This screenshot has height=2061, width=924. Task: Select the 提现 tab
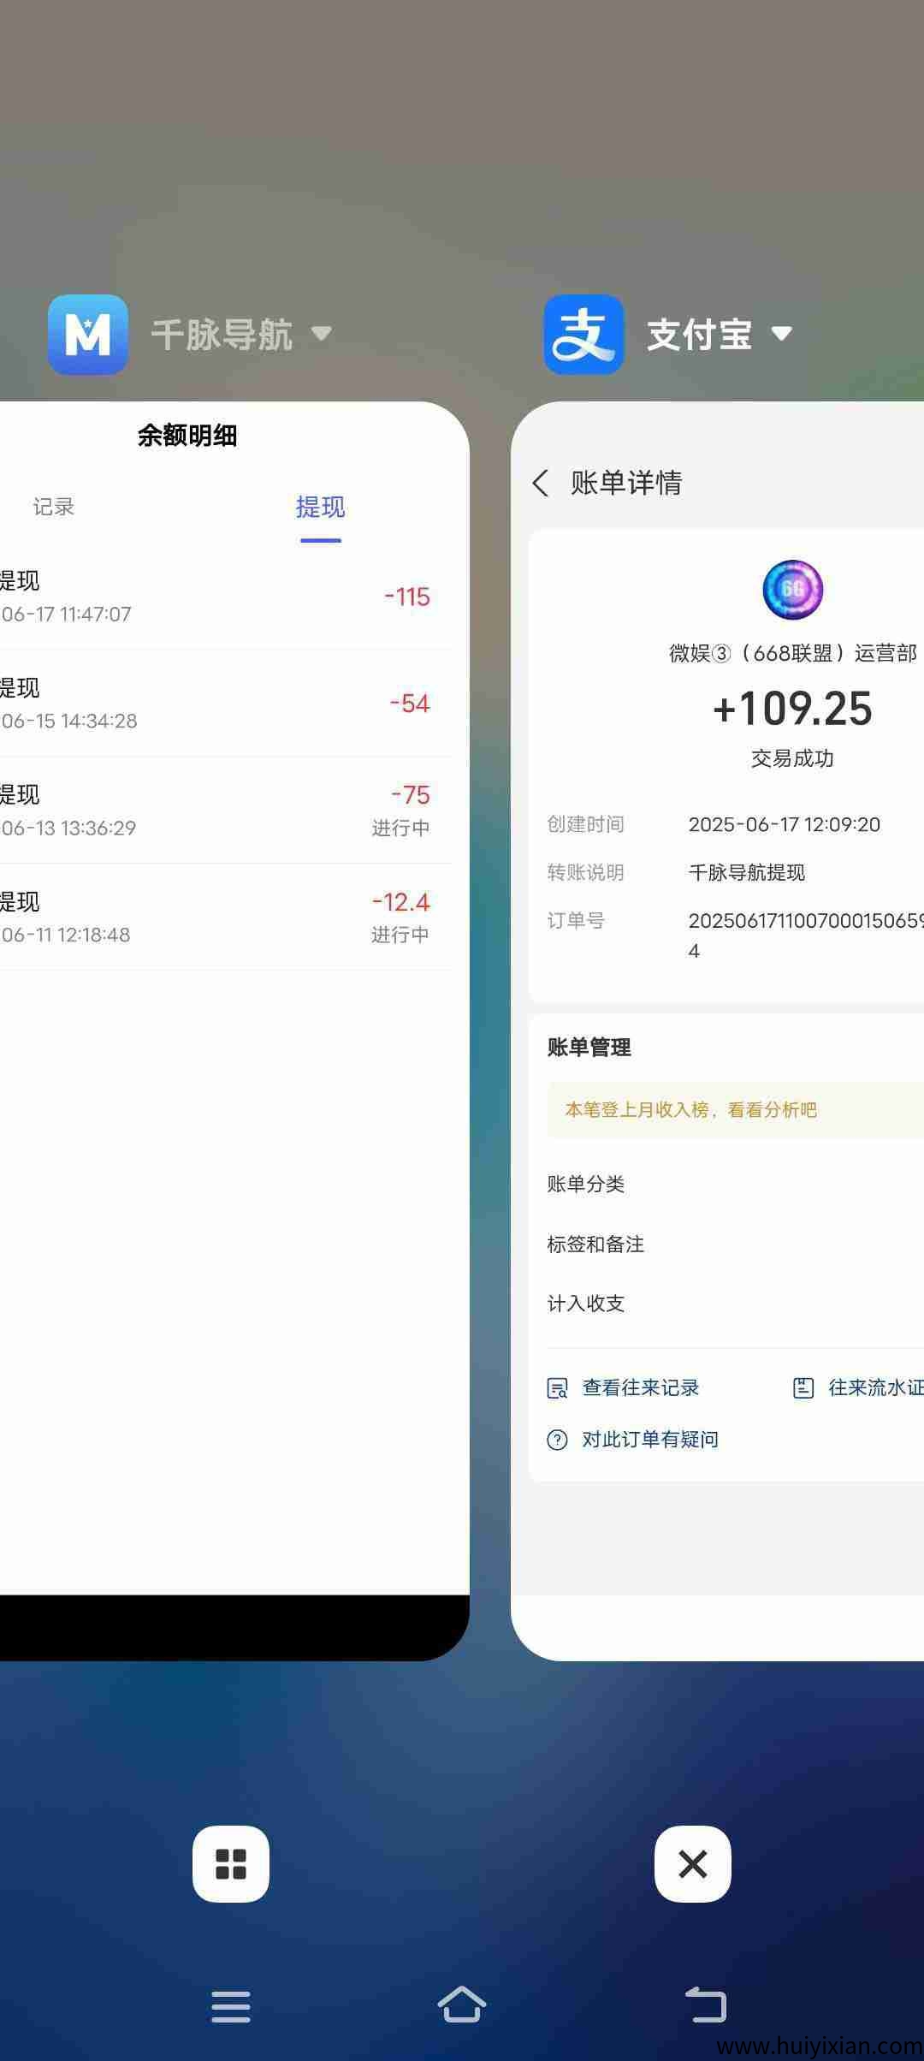pyautogui.click(x=320, y=508)
